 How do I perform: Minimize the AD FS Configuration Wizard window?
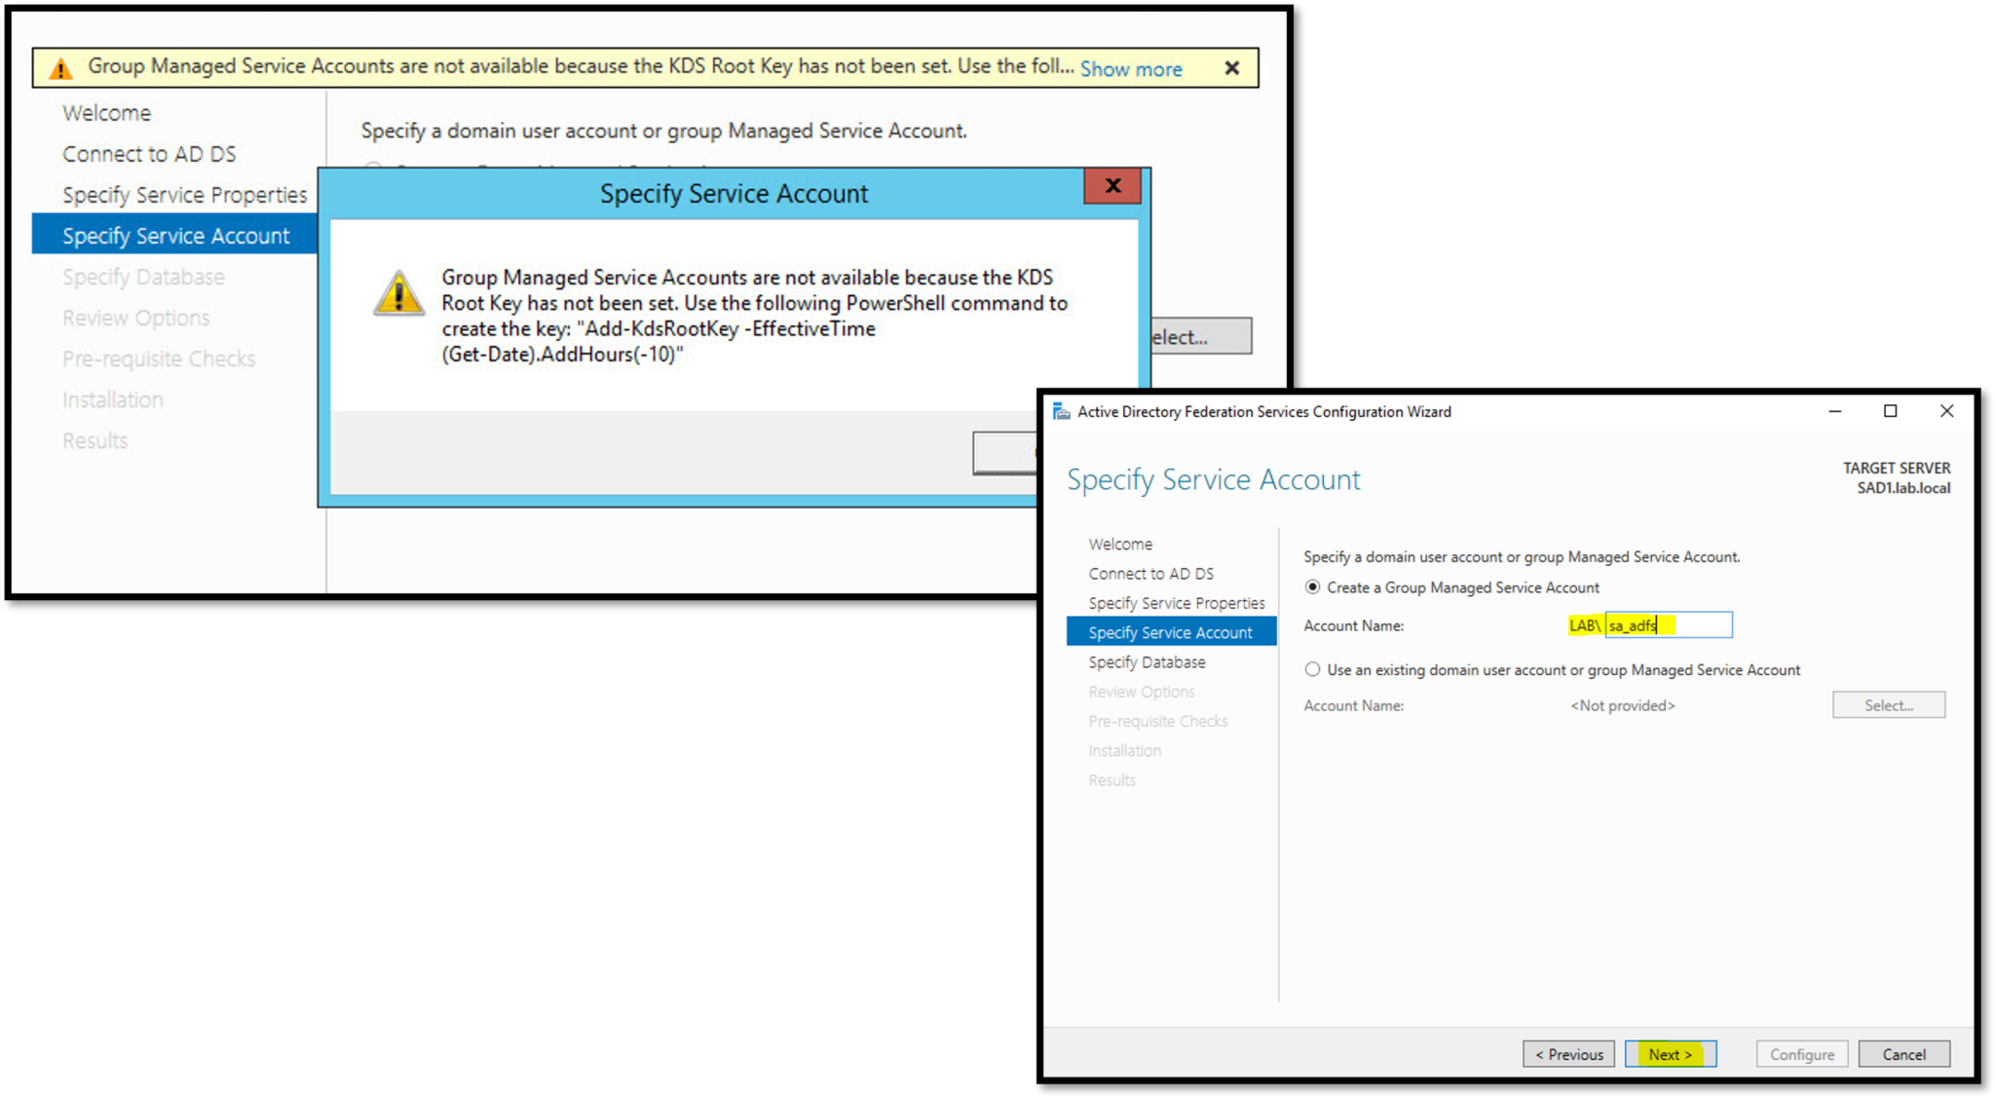coord(1835,411)
